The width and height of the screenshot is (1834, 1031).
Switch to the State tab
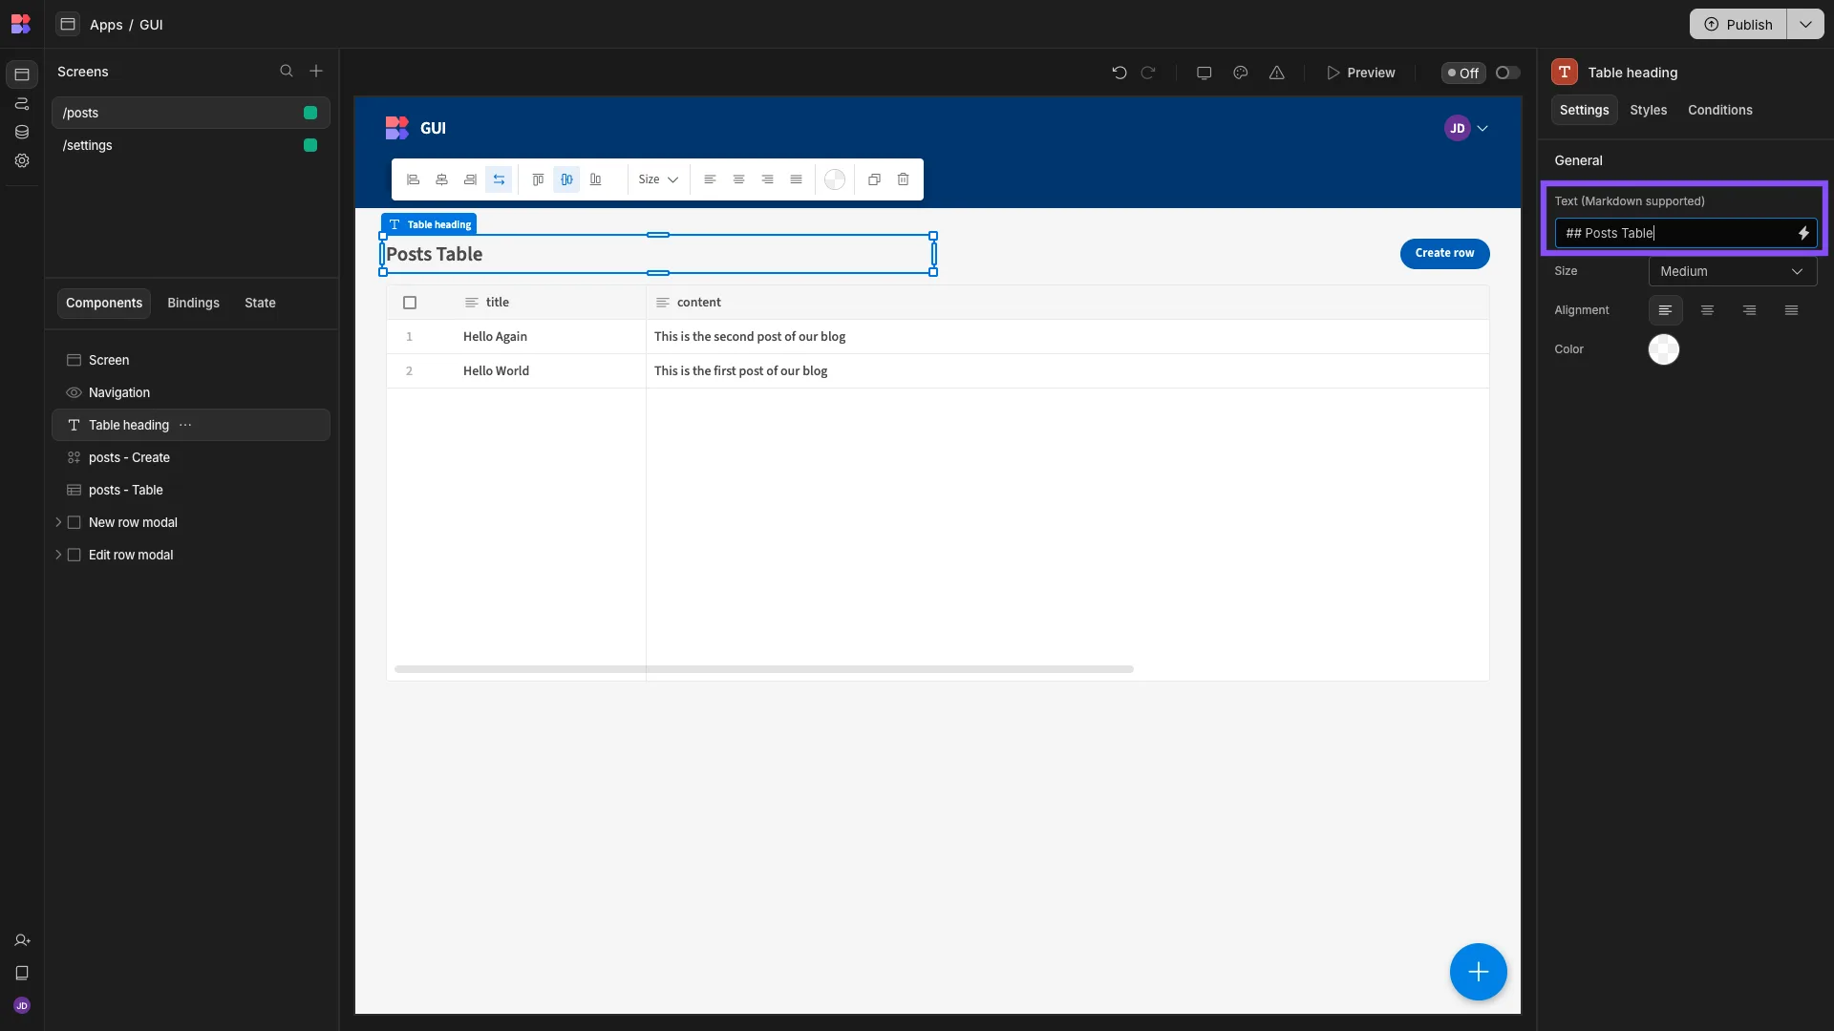[x=260, y=303]
